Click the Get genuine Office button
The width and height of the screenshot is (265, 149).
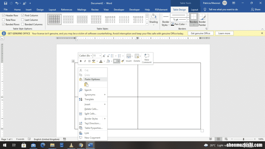coord(201,33)
